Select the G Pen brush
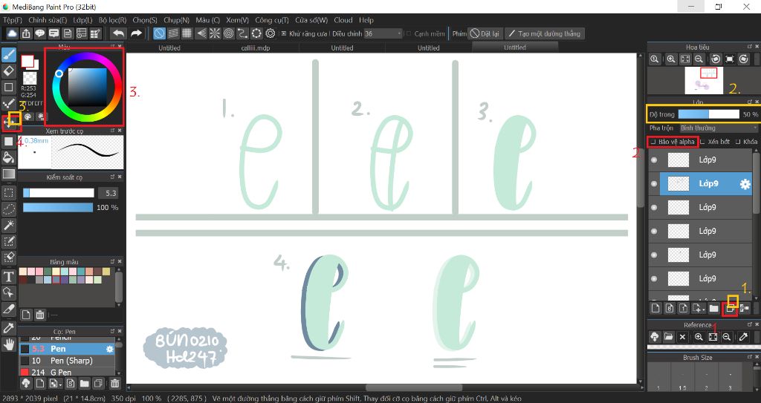 [x=66, y=372]
